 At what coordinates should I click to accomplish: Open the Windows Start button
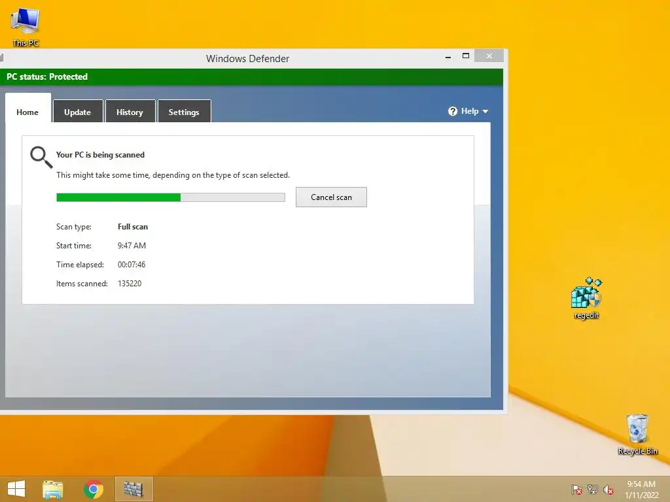[x=16, y=489]
